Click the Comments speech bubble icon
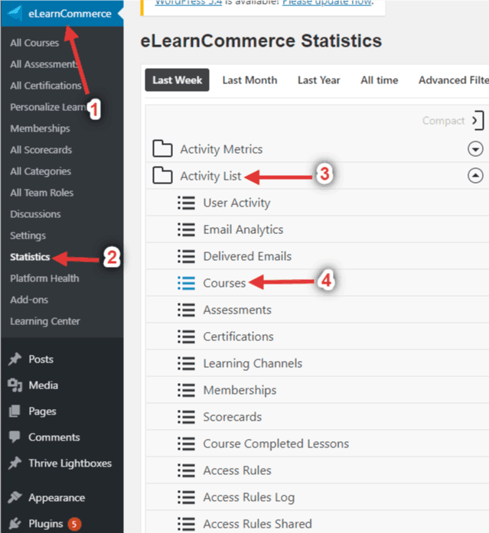Viewport: 489px width, 533px height. tap(15, 437)
